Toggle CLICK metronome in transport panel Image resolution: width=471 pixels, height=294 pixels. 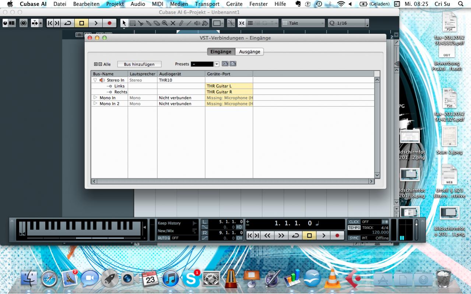pos(354,222)
